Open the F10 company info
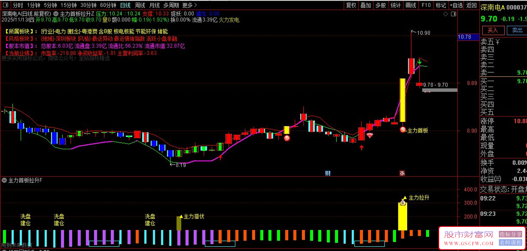 (426, 5)
